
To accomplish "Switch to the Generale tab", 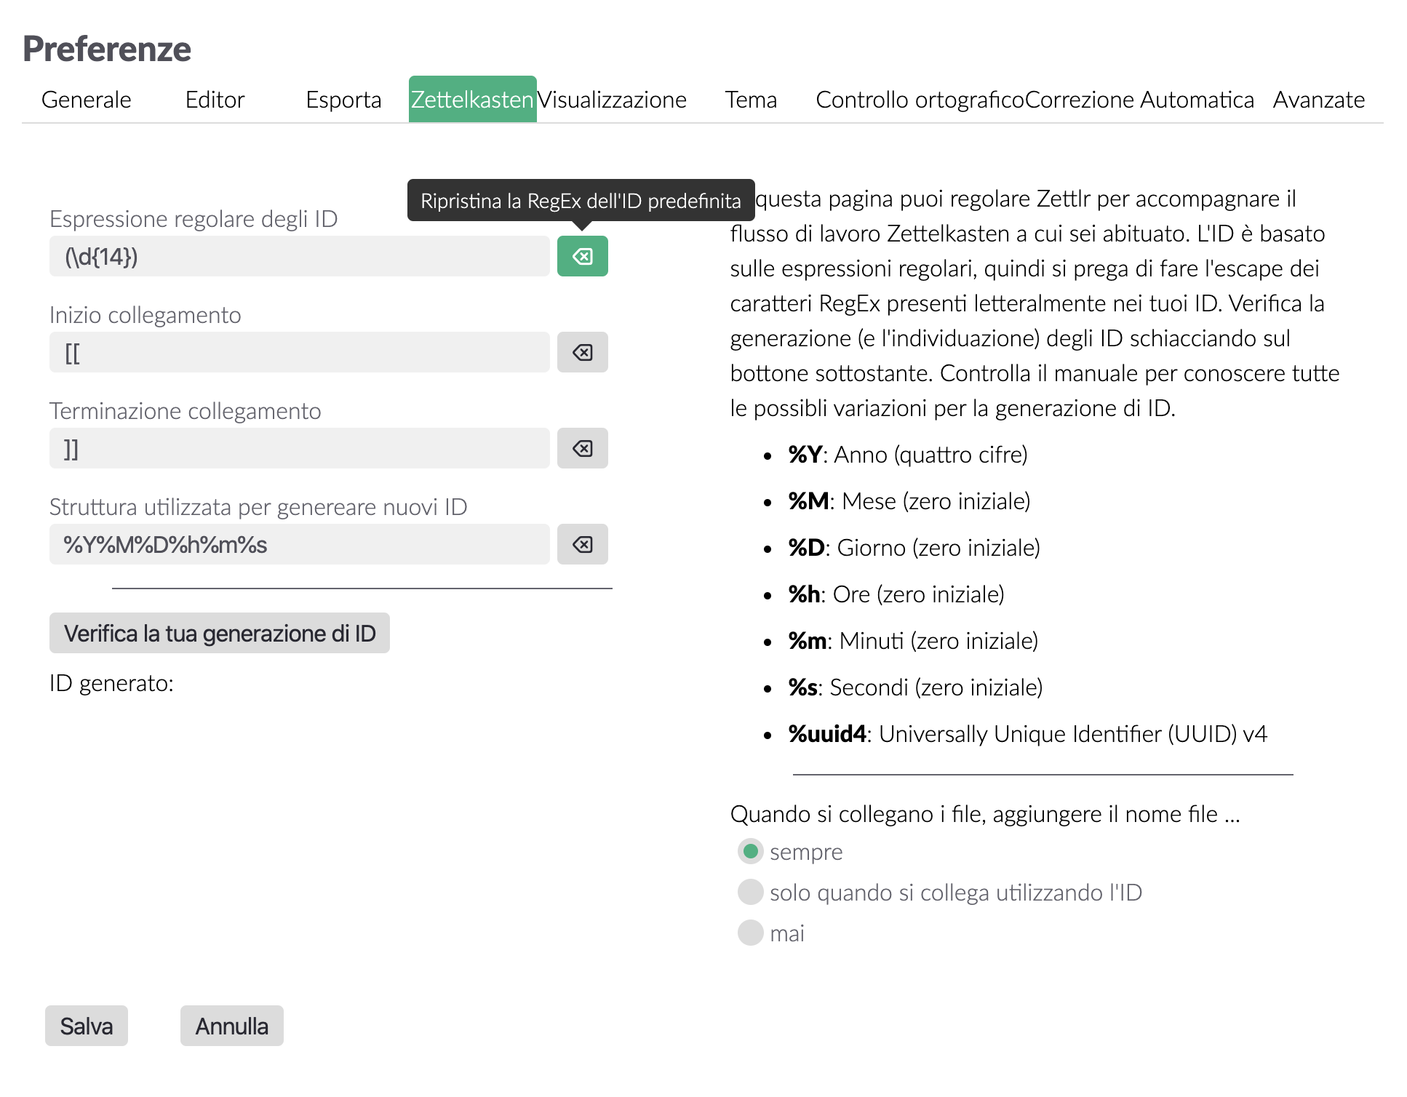I will click(x=86, y=100).
